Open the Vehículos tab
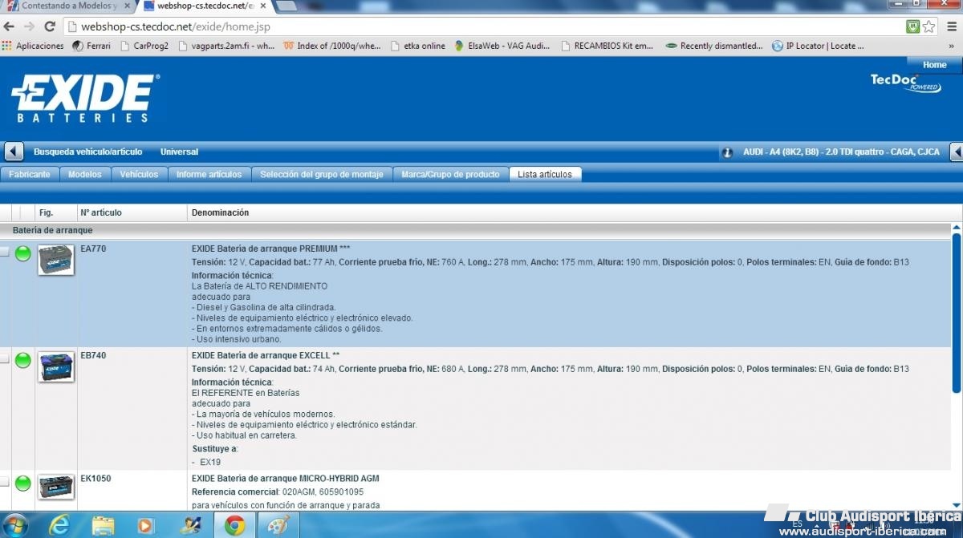Image resolution: width=963 pixels, height=538 pixels. point(140,174)
